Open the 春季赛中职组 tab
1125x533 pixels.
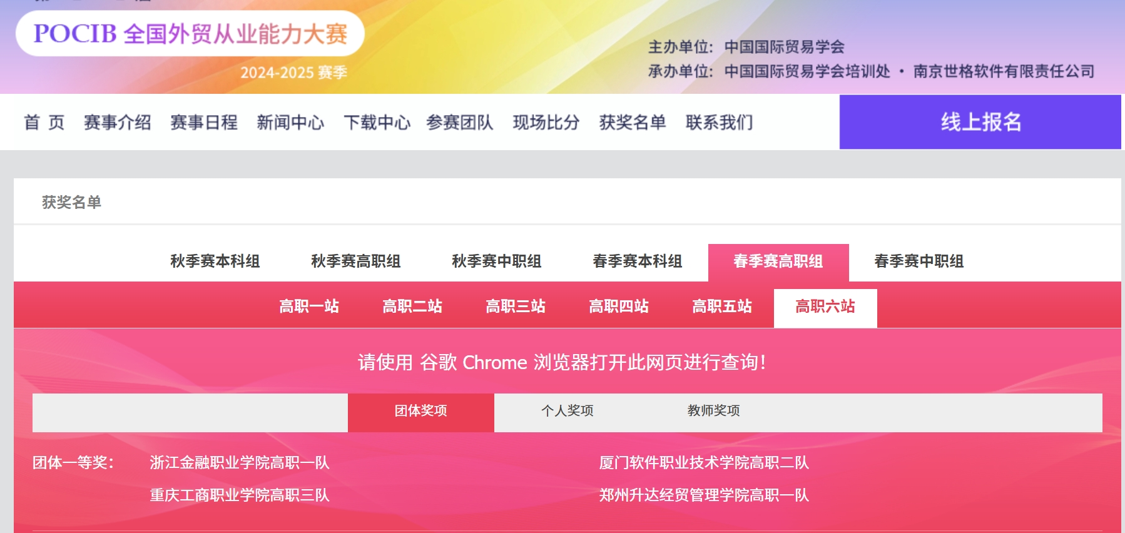point(919,261)
